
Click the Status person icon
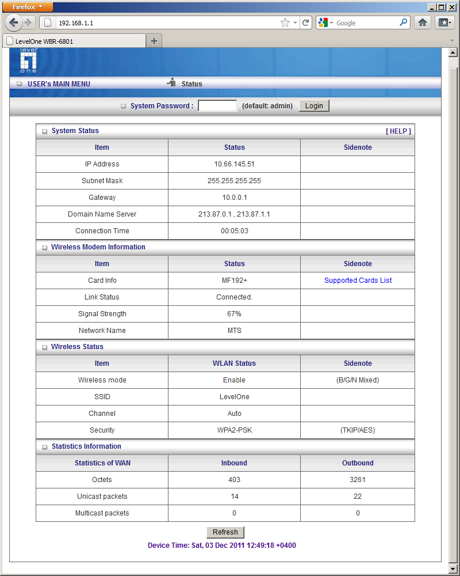pos(172,82)
